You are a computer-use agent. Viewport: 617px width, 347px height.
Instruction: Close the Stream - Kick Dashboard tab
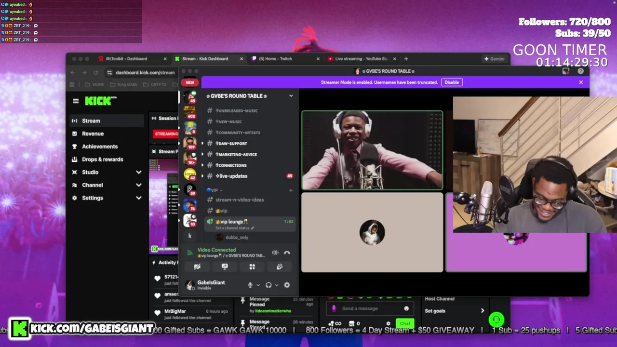point(241,59)
